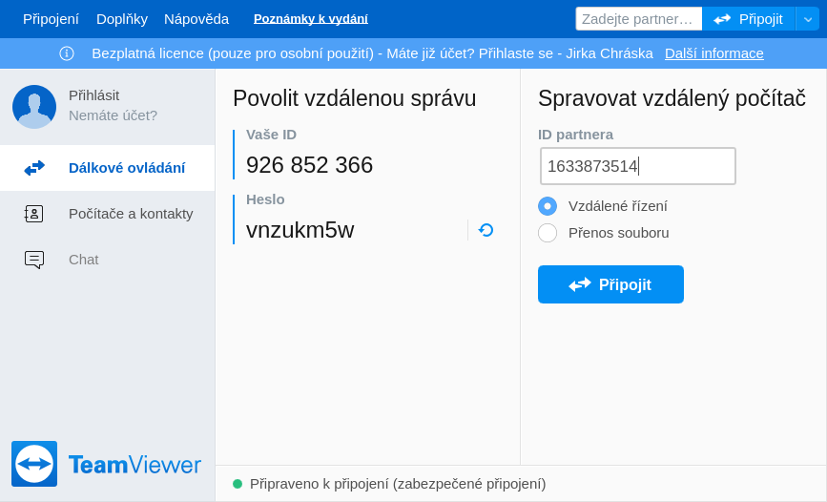Click the top bar Připojit button
This screenshot has height=502, width=827.
[x=749, y=19]
